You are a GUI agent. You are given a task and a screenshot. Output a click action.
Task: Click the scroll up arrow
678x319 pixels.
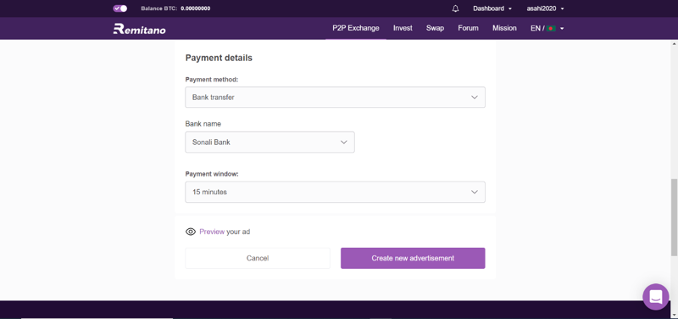point(674,44)
